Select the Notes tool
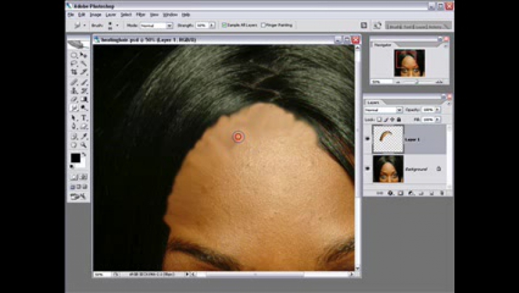This screenshot has width=519, height=293. point(74,136)
